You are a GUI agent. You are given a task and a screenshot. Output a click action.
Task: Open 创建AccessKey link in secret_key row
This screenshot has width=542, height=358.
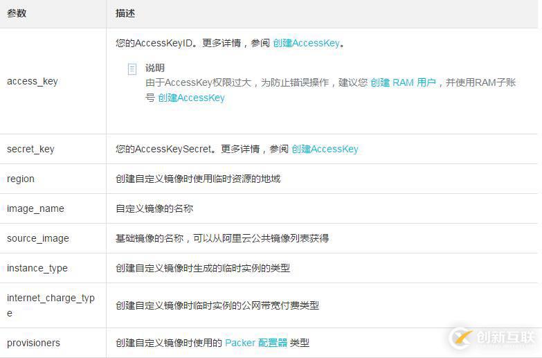click(x=325, y=149)
